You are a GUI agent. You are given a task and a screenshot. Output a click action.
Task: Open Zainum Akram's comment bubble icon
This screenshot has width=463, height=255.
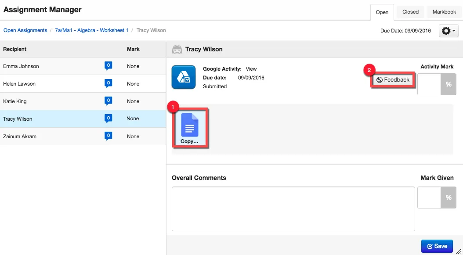(109, 136)
